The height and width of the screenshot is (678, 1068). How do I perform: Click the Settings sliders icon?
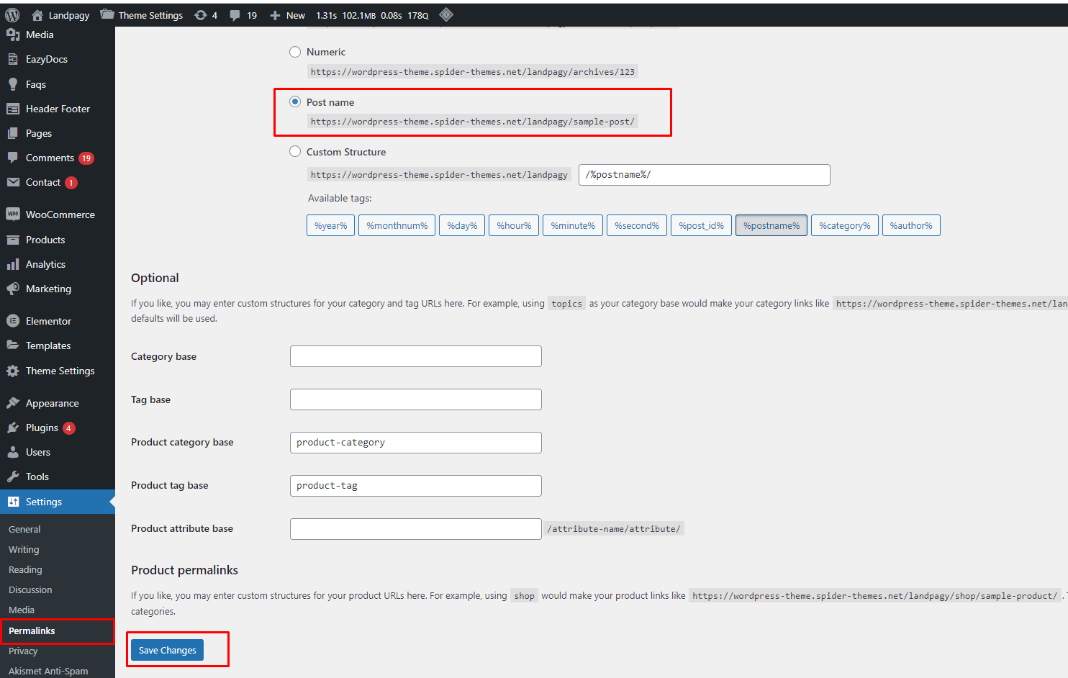pos(13,502)
